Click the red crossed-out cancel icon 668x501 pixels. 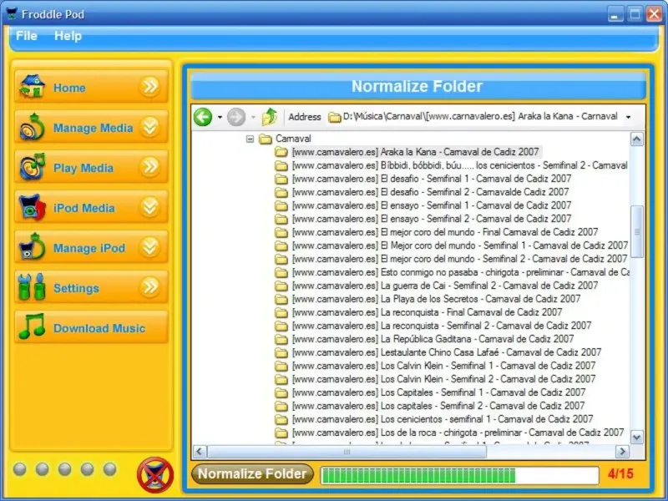click(x=155, y=474)
